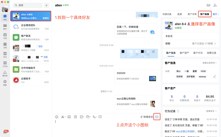Expand the folder icon dropdown arrow
This screenshot has width=221, height=137.
click(90, 117)
